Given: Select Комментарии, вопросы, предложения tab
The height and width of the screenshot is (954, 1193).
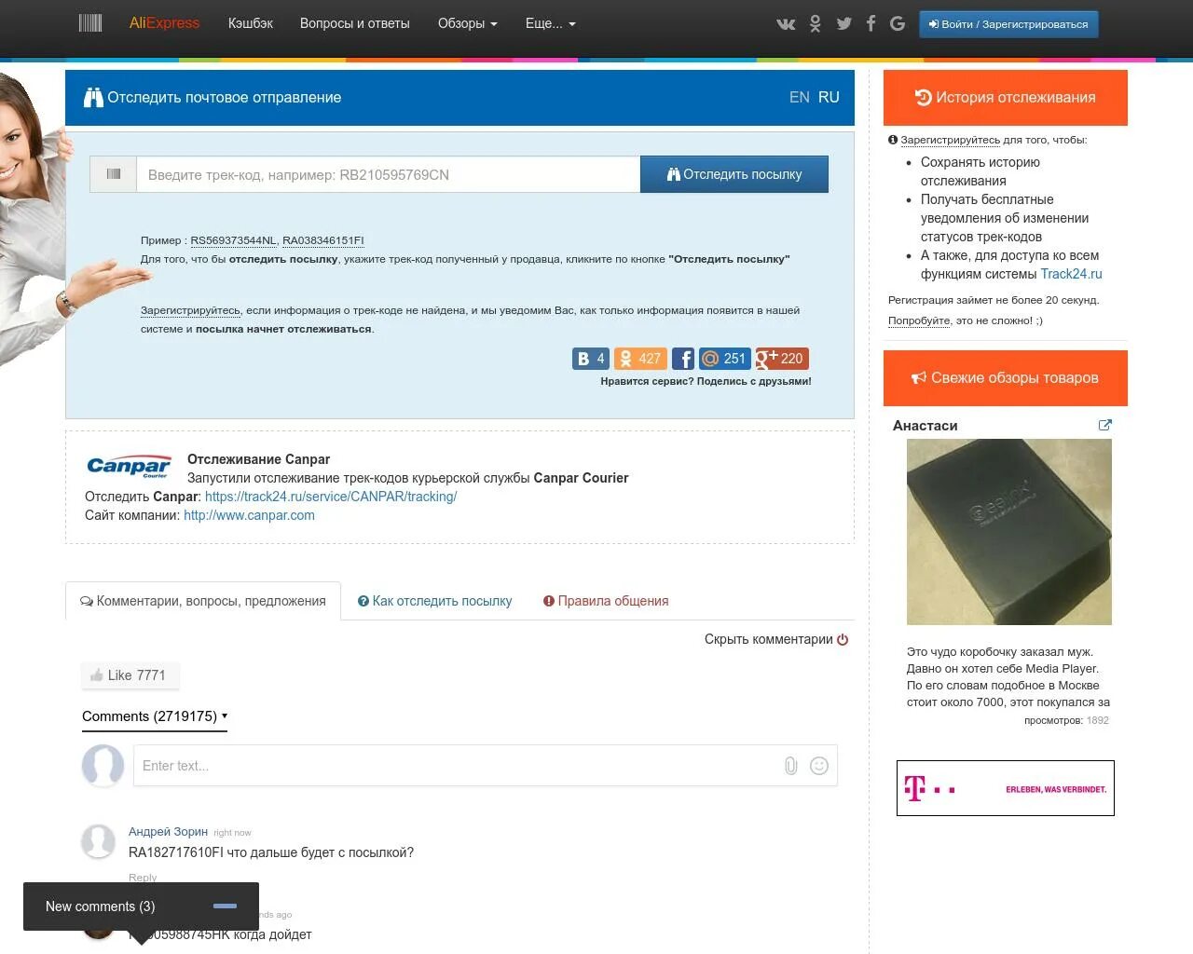Looking at the screenshot, I should [x=203, y=601].
